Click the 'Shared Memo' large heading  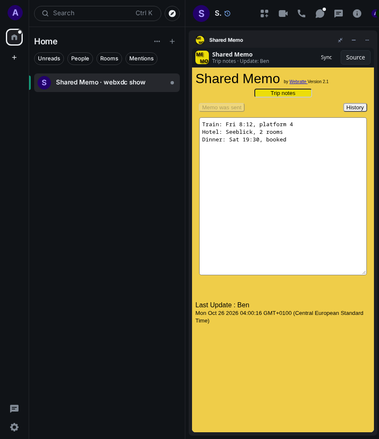[238, 79]
